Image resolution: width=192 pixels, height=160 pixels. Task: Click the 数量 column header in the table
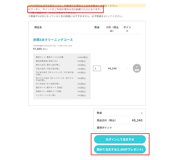[x=97, y=27]
